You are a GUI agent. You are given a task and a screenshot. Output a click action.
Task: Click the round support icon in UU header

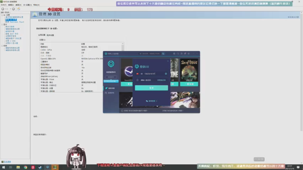(x=174, y=53)
